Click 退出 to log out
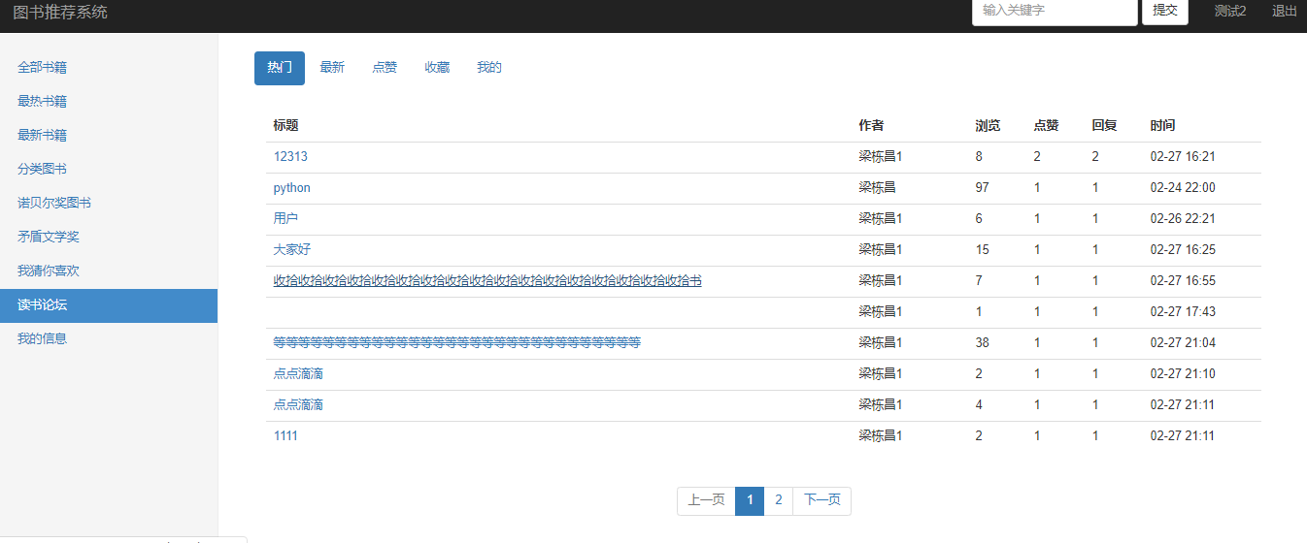Image resolution: width=1307 pixels, height=543 pixels. click(x=1285, y=11)
